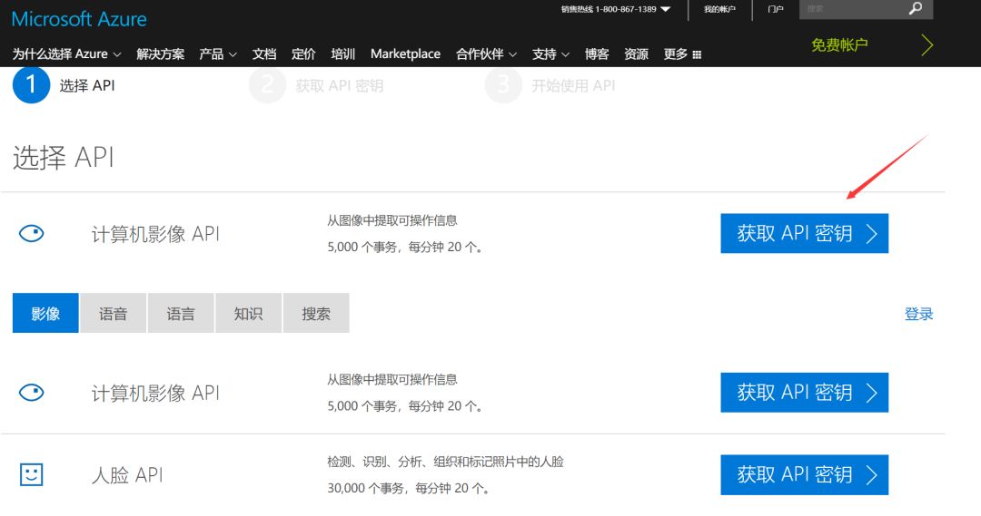Image resolution: width=981 pixels, height=516 pixels.
Task: Click the 登录 link
Action: tap(918, 314)
